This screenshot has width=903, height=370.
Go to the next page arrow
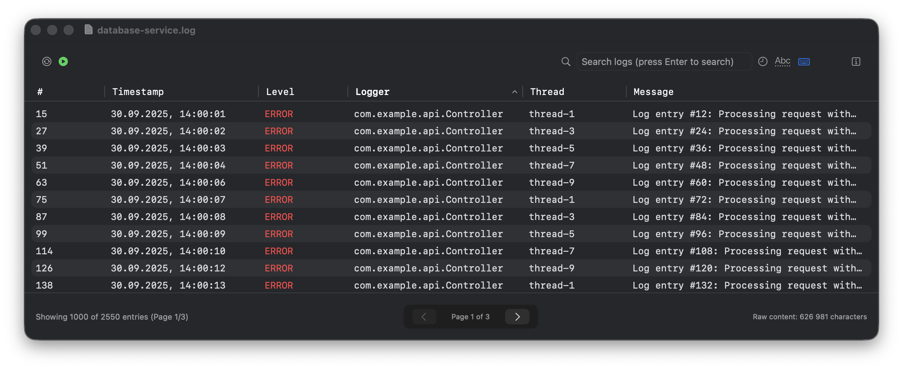[x=517, y=316]
